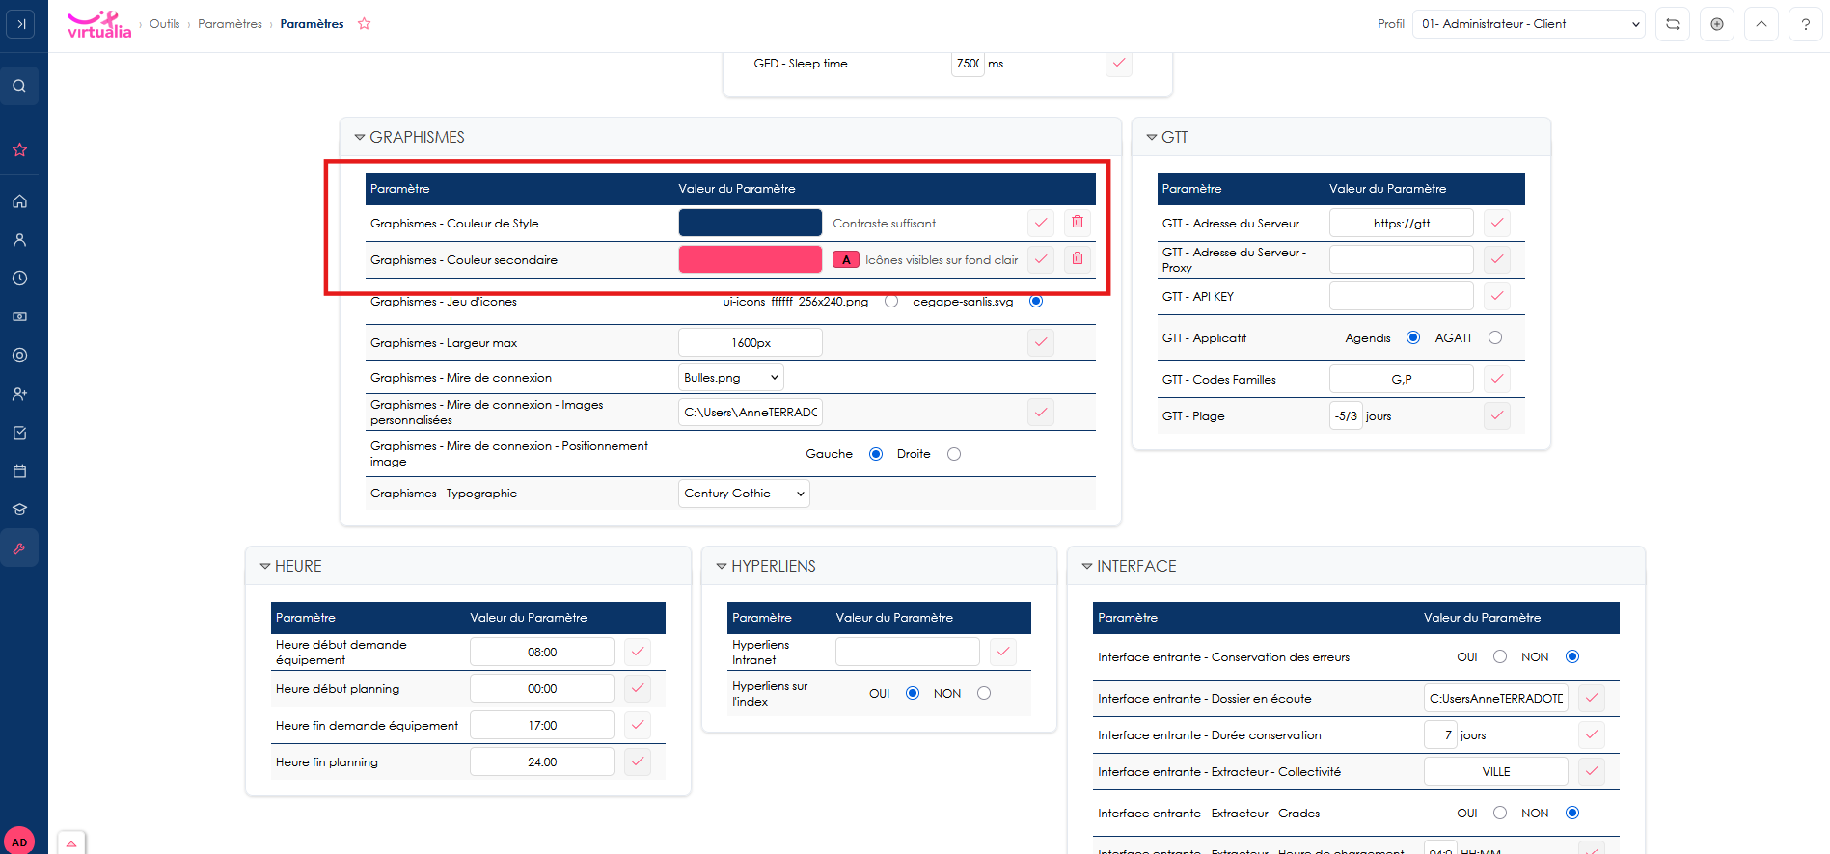This screenshot has height=854, width=1830.
Task: Add this page to favorites star
Action: (364, 24)
